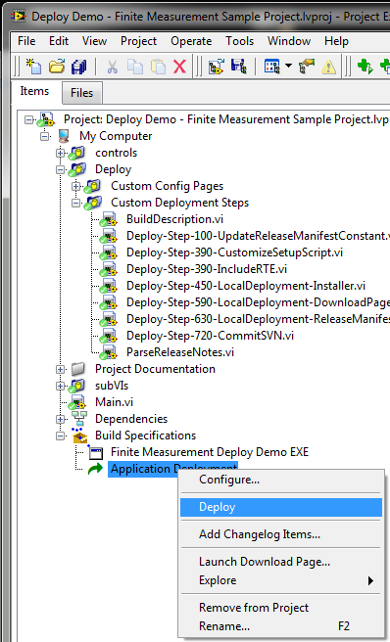Click the Save All floppy disks icon
The height and width of the screenshot is (642, 390).
coord(78,67)
